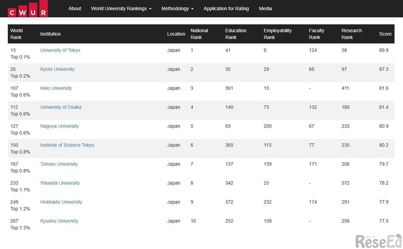
Task: Select the 78.2 score for Waseda University
Action: [x=383, y=183]
